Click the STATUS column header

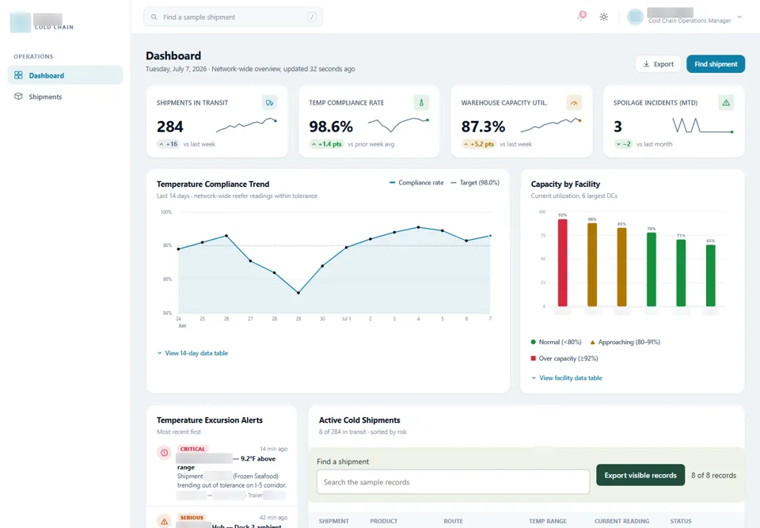click(x=681, y=521)
